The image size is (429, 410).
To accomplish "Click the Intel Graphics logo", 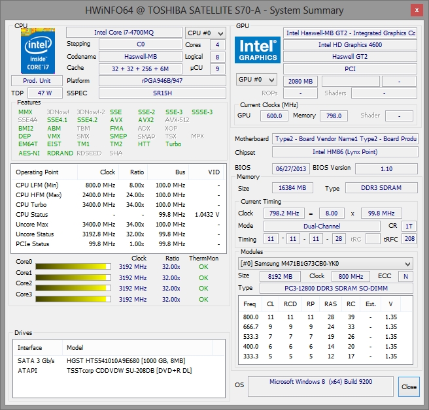I will click(258, 50).
